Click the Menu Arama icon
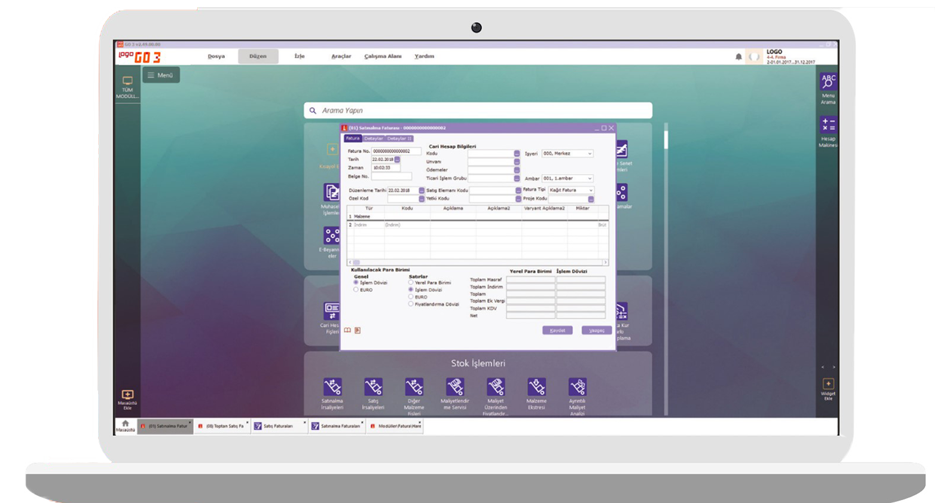 (x=828, y=82)
